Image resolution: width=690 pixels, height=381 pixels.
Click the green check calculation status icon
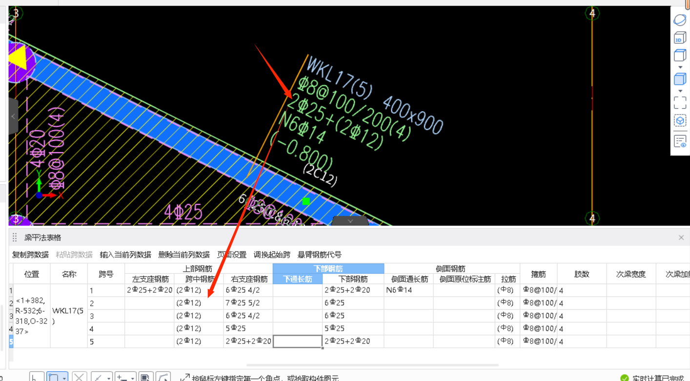(624, 378)
